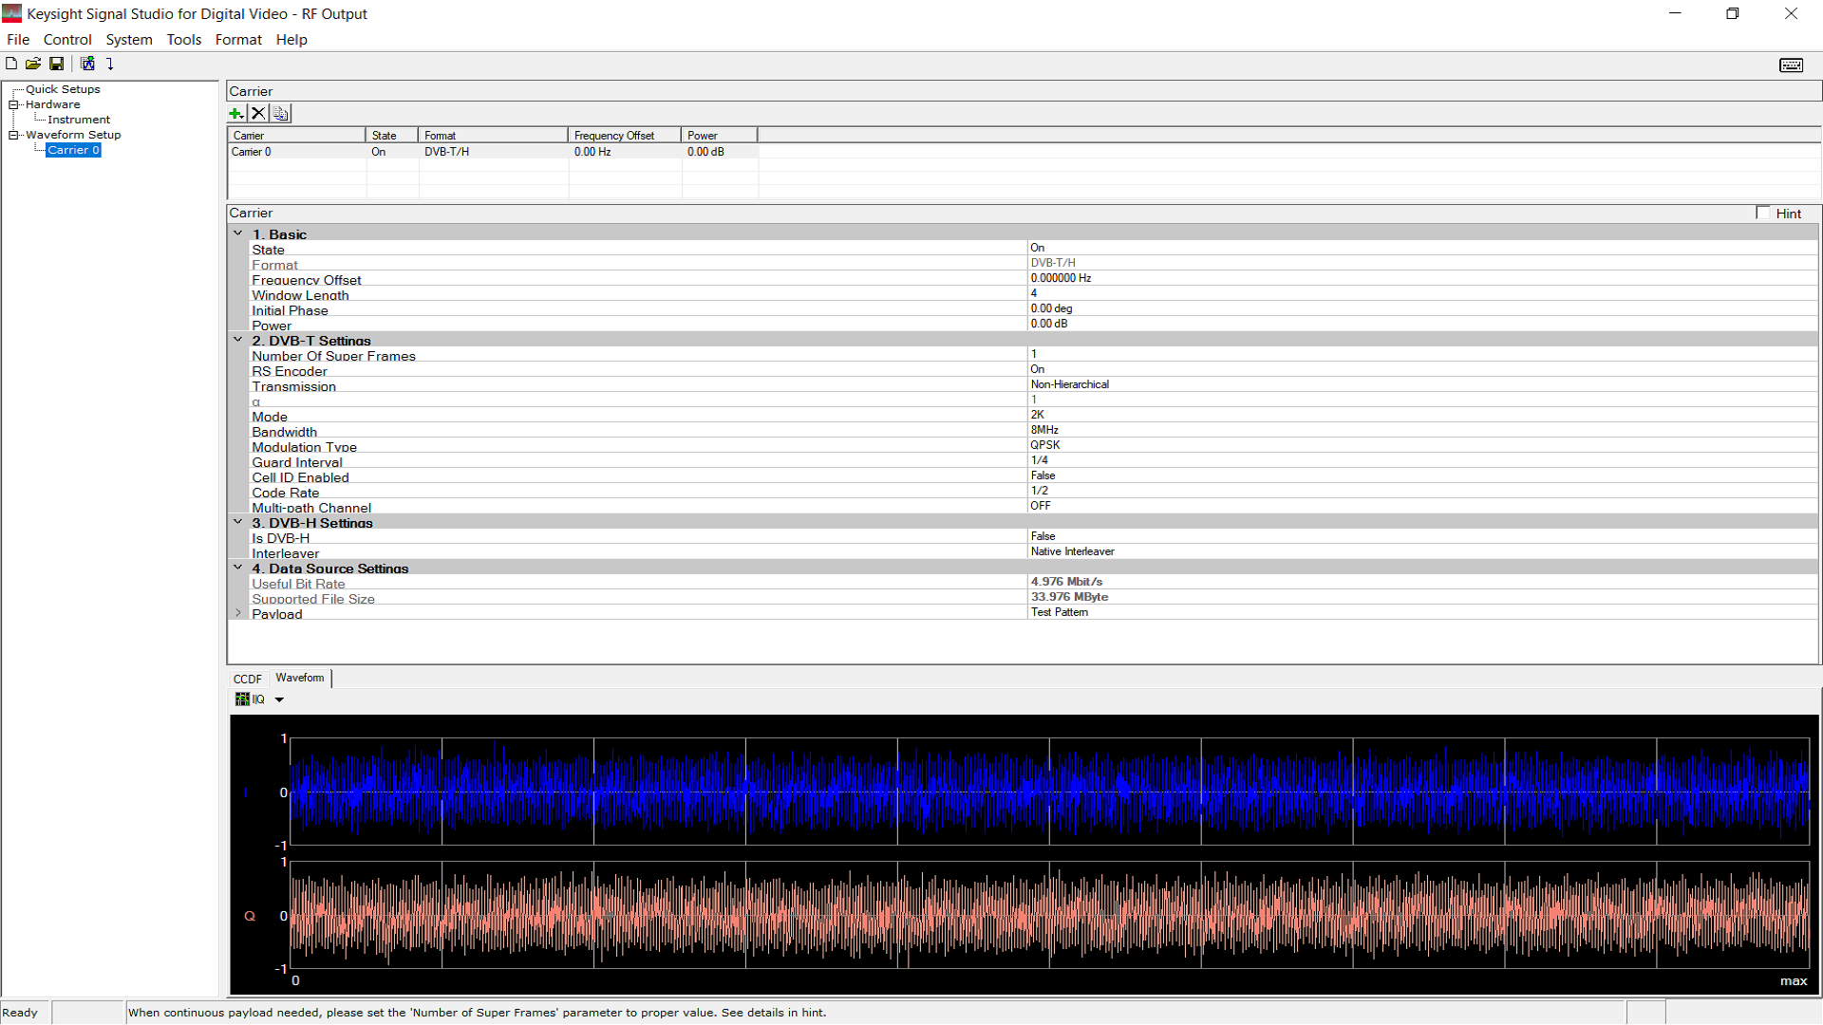This screenshot has height=1025, width=1823.
Task: Select Instrument in the tree
Action: click(79, 120)
